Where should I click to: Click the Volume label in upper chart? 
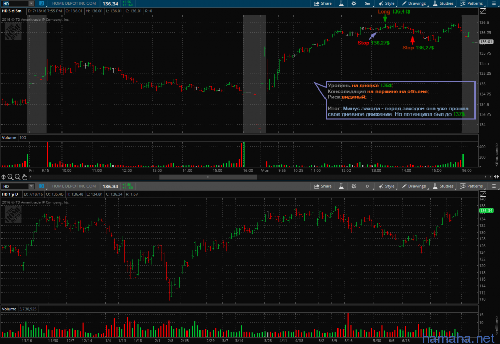pos(9,138)
